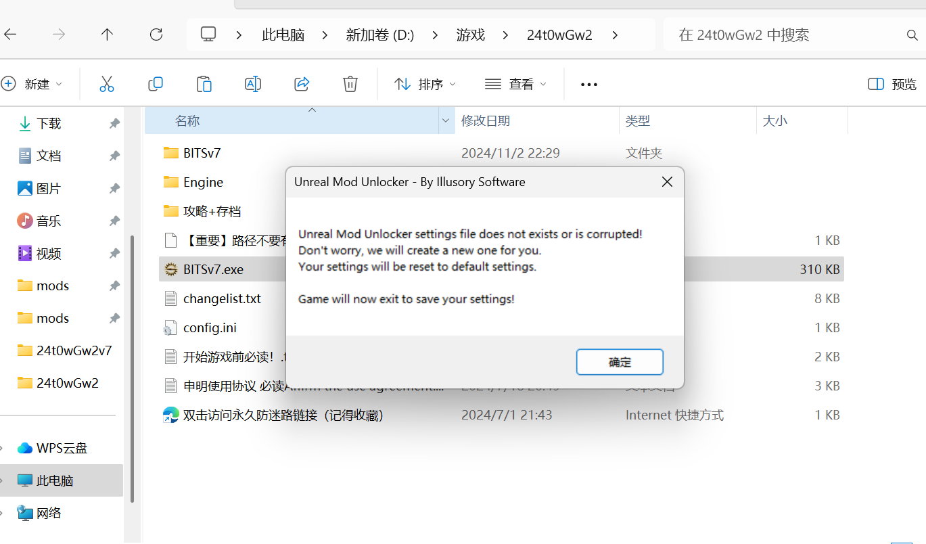The width and height of the screenshot is (926, 544).
Task: Toggle the 预览 (Preview) pane
Action: coord(892,84)
